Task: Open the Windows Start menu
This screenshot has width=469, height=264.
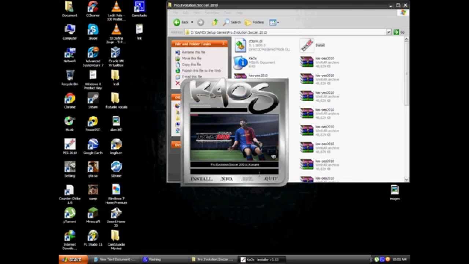Action: (x=73, y=260)
